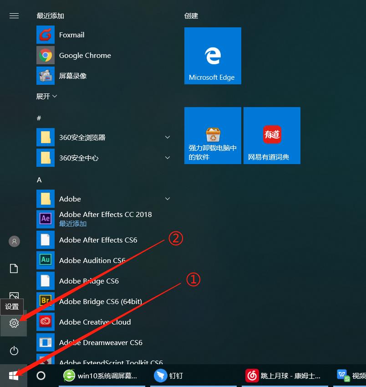This screenshot has height=387, width=366.
Task: Expand the 360安全浏览器 entry chevron
Action: coord(167,137)
